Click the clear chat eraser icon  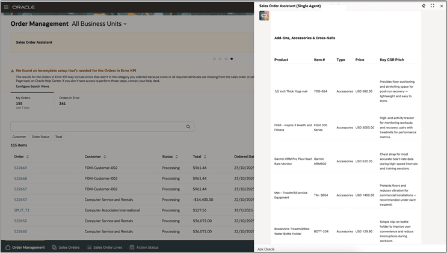coord(424,5)
